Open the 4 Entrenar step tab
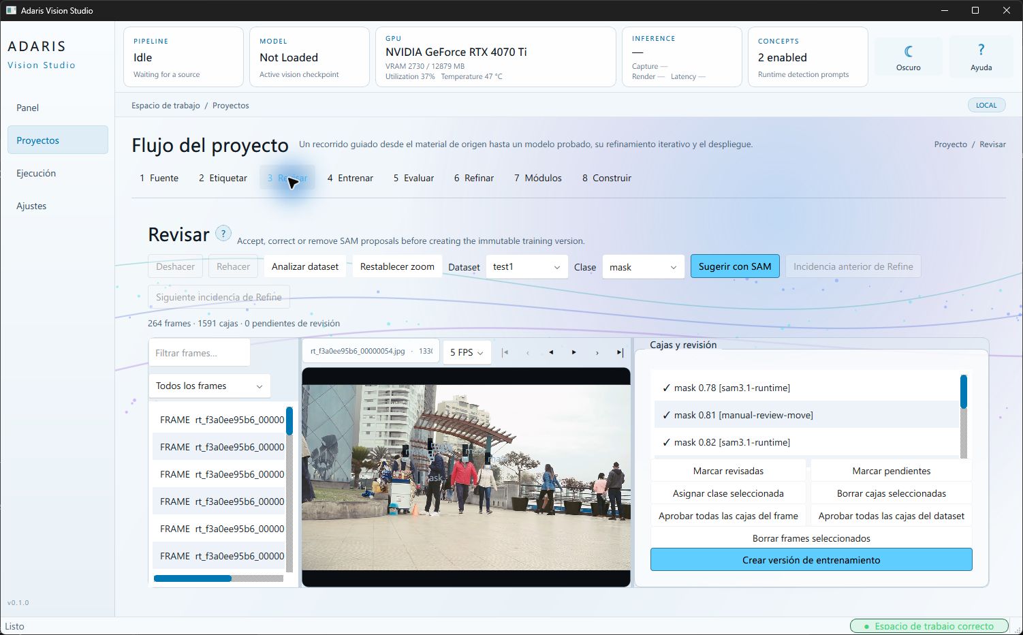 pyautogui.click(x=350, y=178)
